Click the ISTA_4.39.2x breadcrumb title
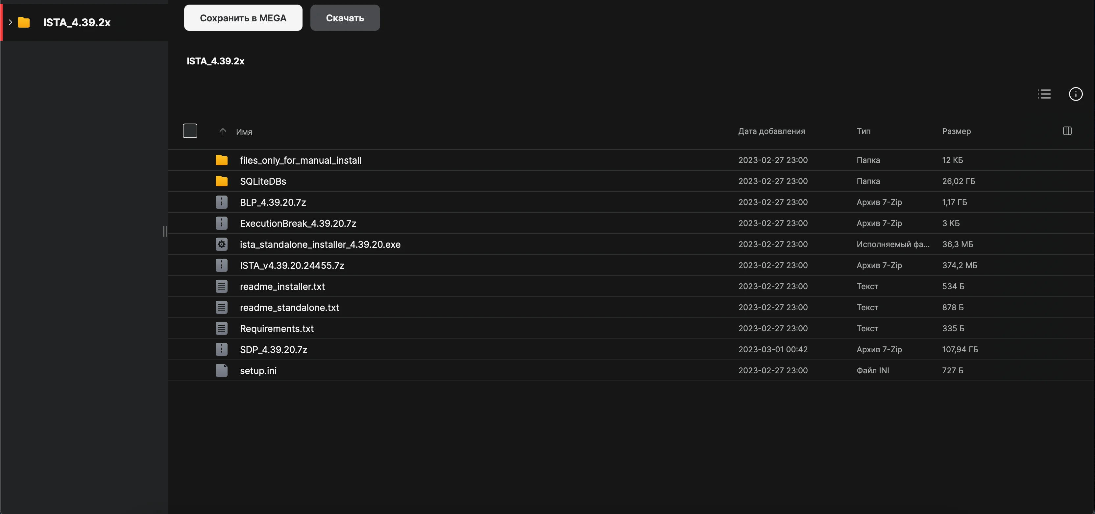1095x514 pixels. 215,61
